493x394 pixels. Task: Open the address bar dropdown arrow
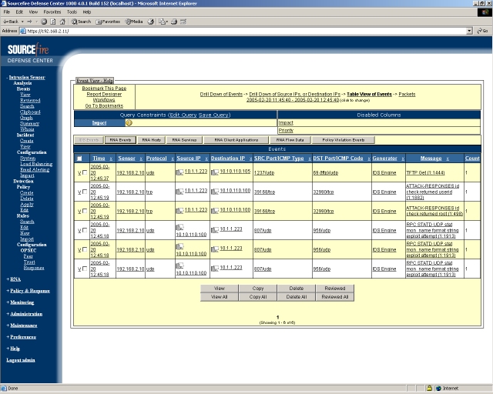click(x=469, y=31)
